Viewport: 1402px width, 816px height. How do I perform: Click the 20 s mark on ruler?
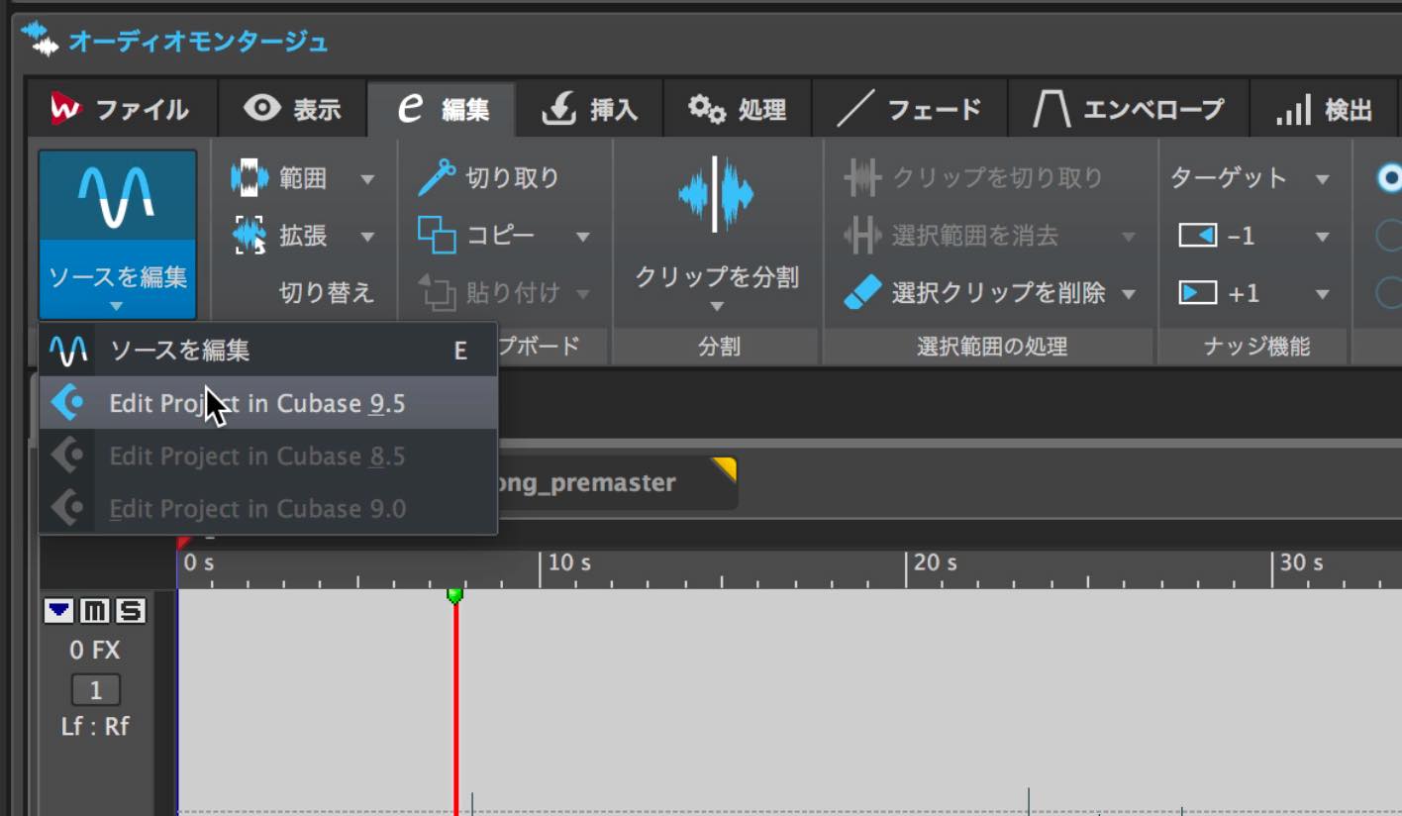click(935, 562)
